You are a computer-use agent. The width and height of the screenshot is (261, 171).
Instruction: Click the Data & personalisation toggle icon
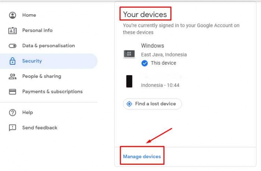point(12,46)
